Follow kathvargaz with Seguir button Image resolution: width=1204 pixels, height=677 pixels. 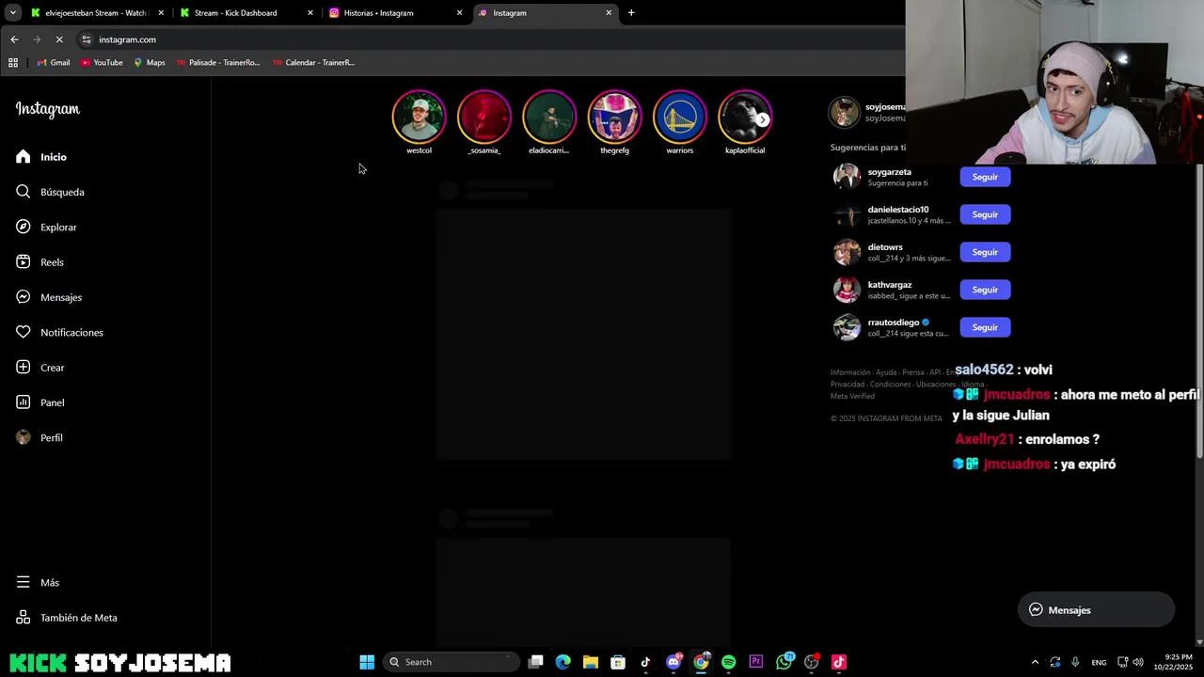[x=985, y=290]
